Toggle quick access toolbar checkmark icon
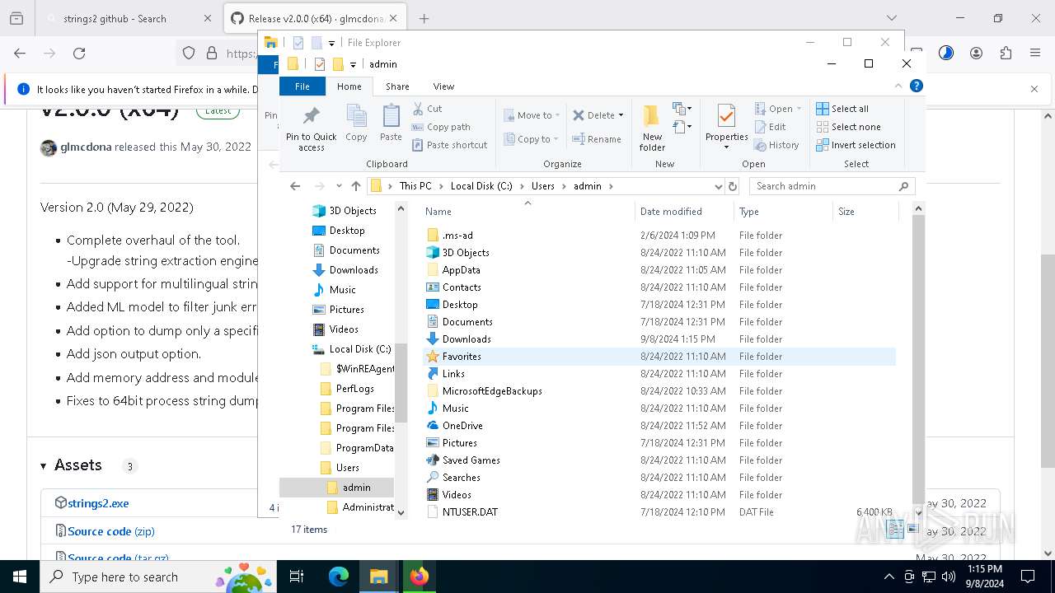Viewport: 1055px width, 593px height. click(x=319, y=64)
